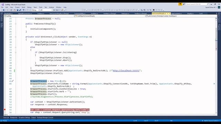221x124 pixels.
Task: Click the undo arrow icon
Action: 24,10
